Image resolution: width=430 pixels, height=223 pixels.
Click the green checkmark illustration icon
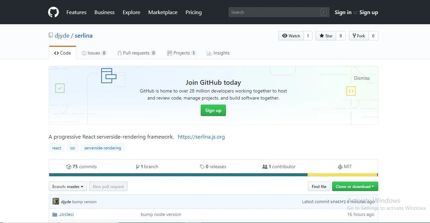coord(60,88)
